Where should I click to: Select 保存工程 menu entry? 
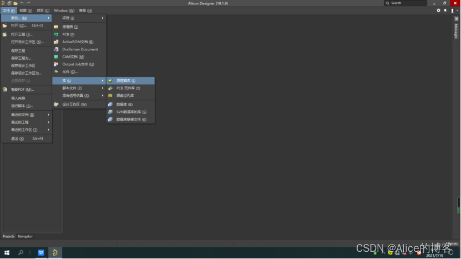click(27, 51)
